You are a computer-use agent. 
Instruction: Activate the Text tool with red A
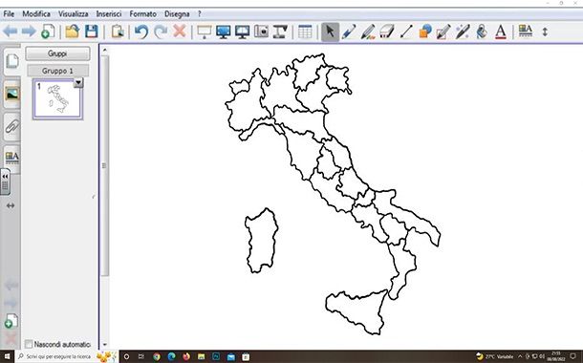(x=501, y=32)
